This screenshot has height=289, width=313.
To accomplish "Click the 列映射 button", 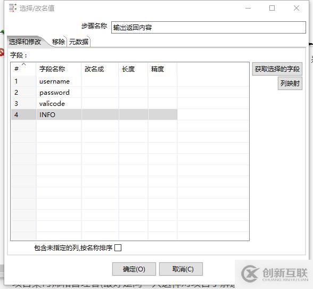I will 290,83.
